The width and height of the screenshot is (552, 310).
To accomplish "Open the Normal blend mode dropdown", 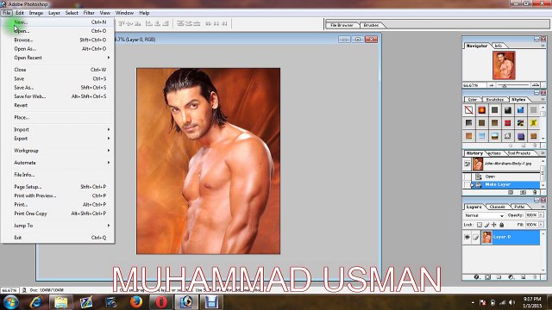I will 484,215.
